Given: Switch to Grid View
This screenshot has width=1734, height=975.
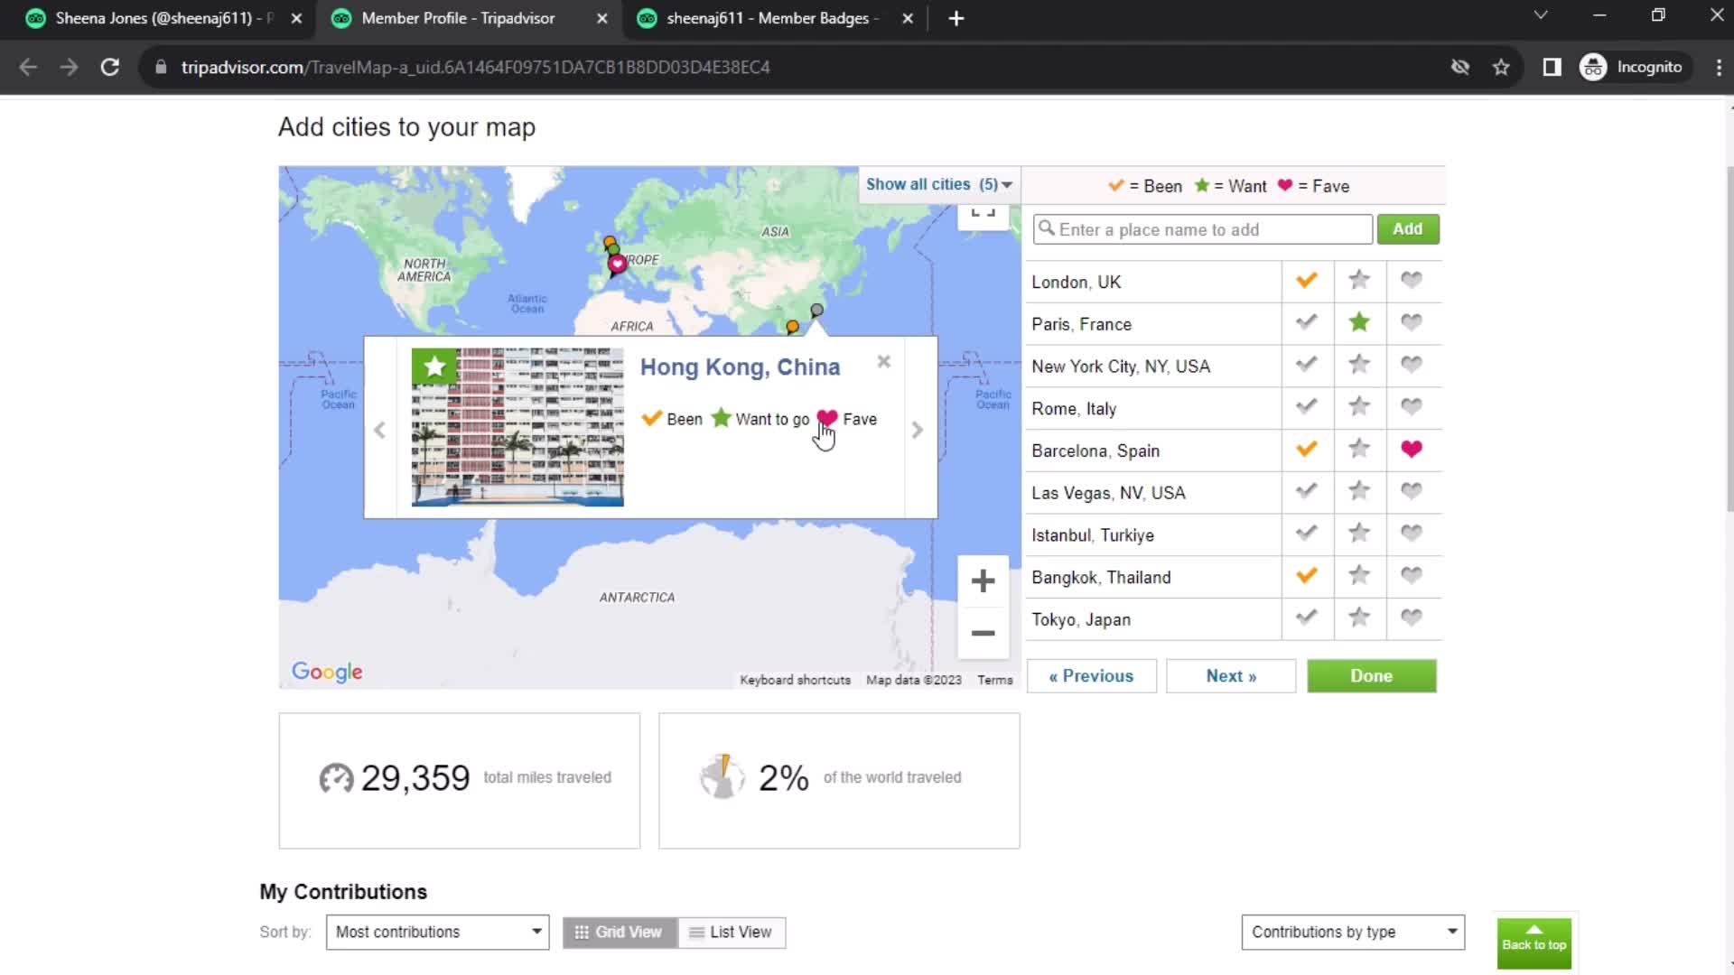Looking at the screenshot, I should pos(620,933).
